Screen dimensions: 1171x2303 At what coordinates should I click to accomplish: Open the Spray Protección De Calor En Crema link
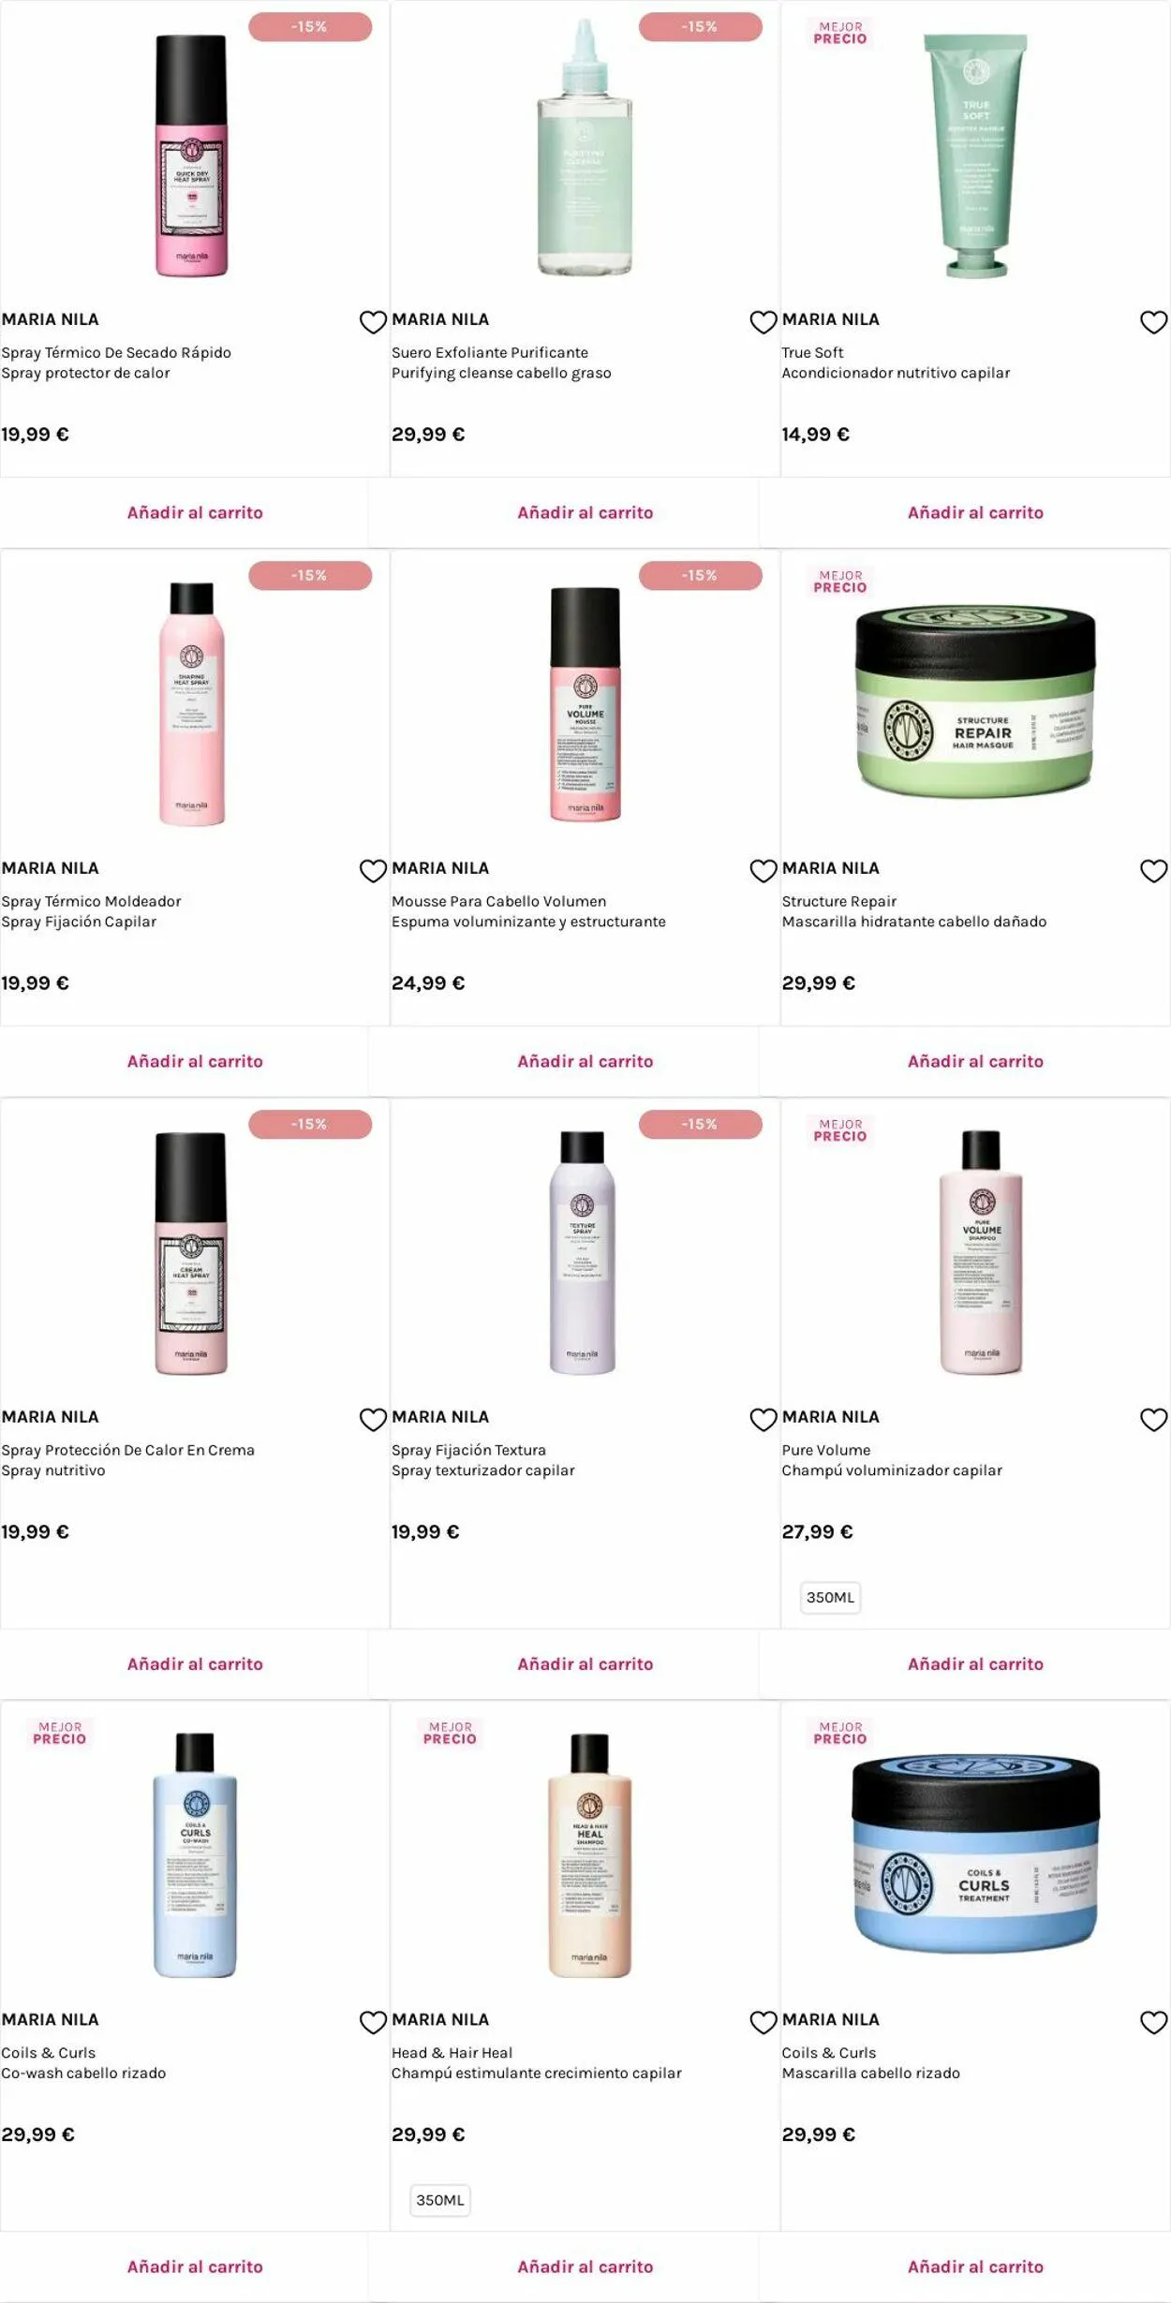point(128,1450)
